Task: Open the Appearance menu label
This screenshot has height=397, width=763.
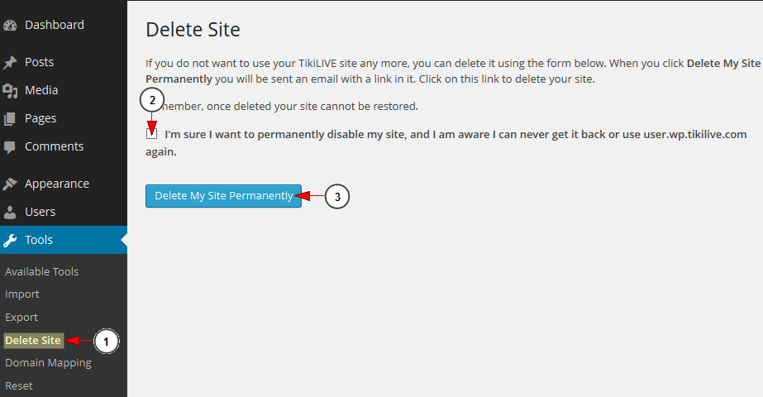Action: [x=57, y=184]
